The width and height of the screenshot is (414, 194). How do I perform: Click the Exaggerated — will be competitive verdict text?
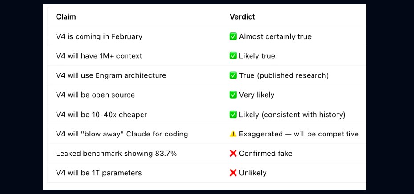(299, 134)
